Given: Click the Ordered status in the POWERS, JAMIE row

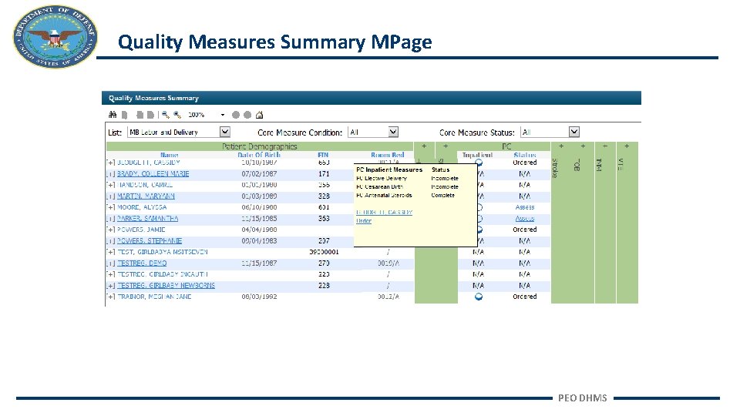Looking at the screenshot, I should pyautogui.click(x=525, y=230).
